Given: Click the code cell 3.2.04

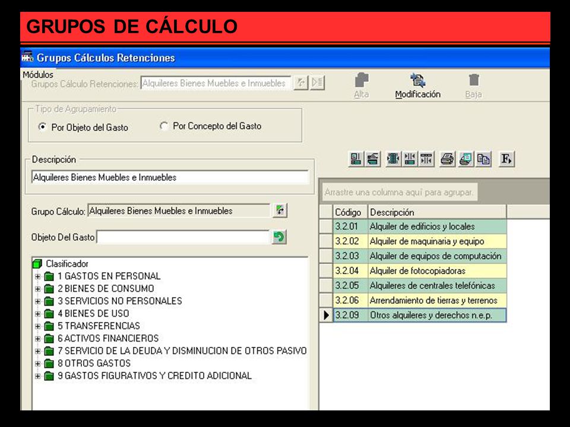Looking at the screenshot, I should tap(350, 271).
